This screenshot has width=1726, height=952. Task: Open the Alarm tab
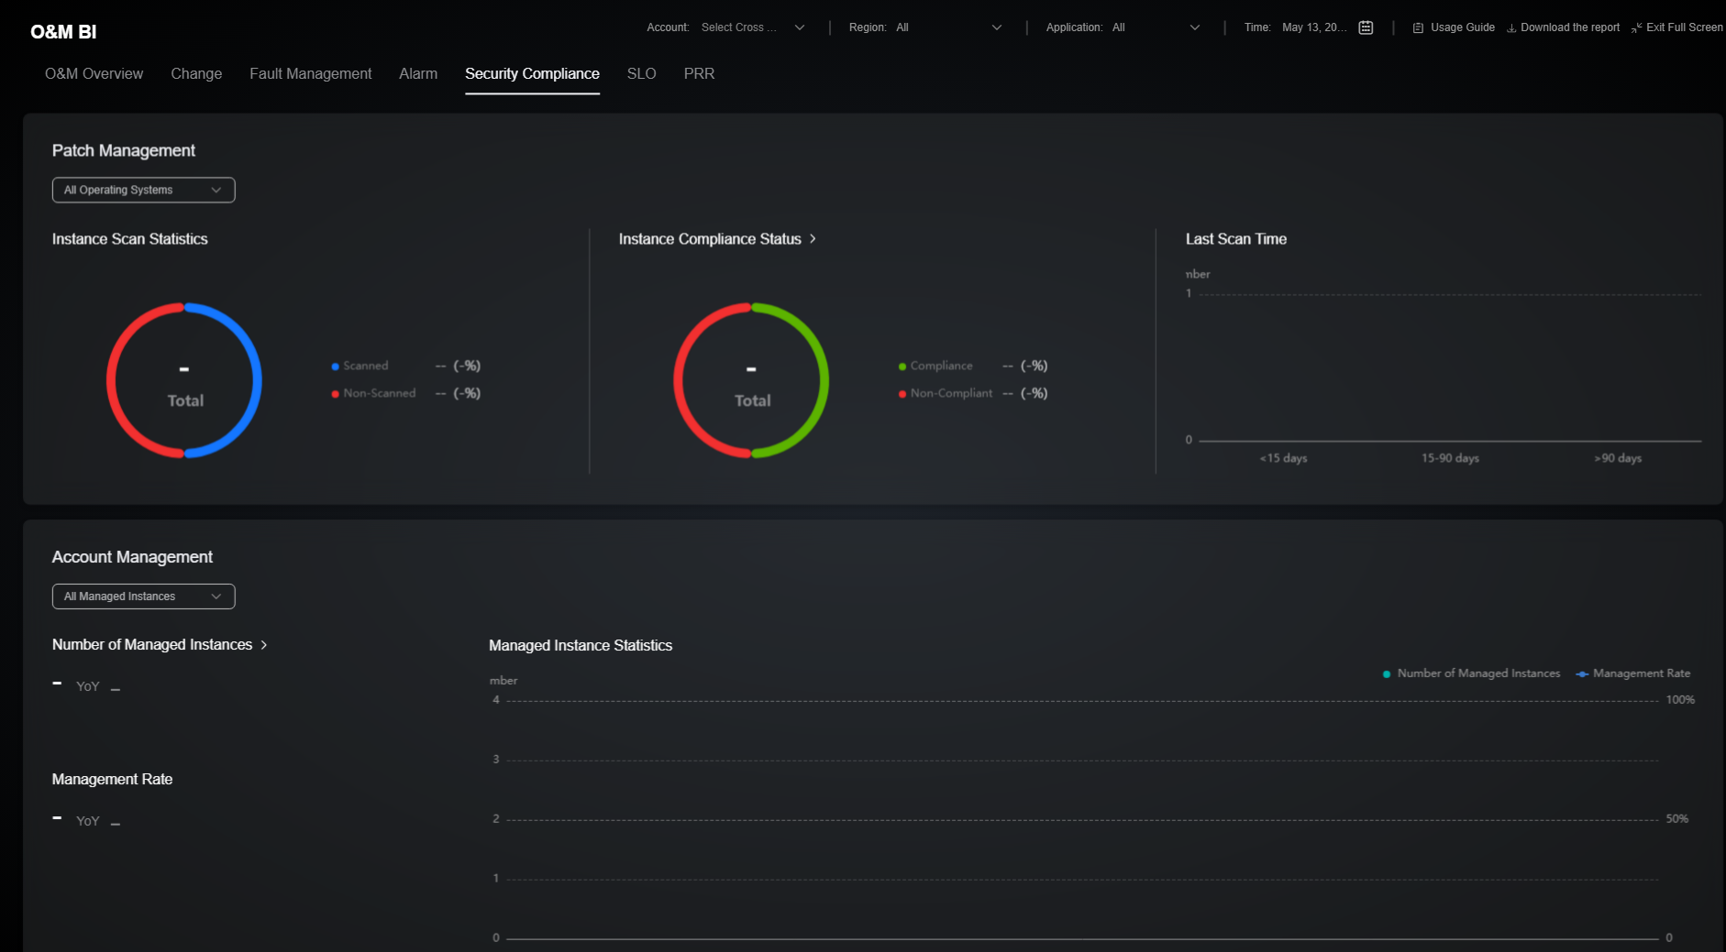click(418, 73)
